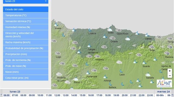Select 12:00 on the timeline
174x97 pixels.
(57, 95)
